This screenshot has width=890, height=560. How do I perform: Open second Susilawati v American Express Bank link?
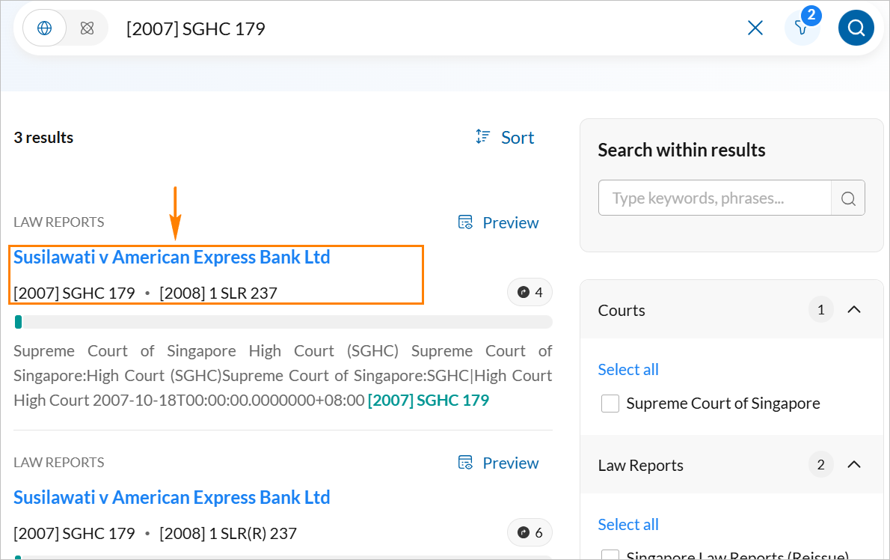pos(172,497)
